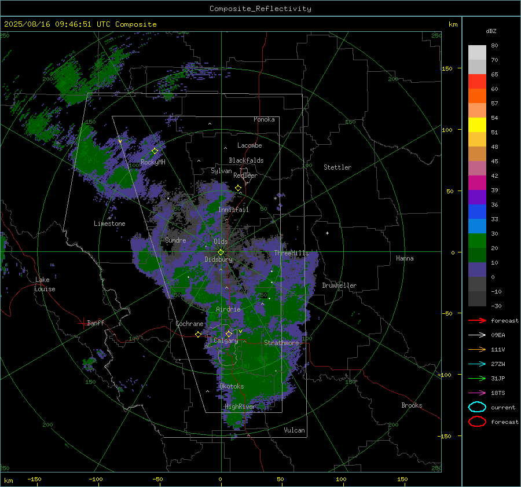The width and height of the screenshot is (521, 487).
Task: Click the dBZ legend heading
Action: tap(491, 31)
